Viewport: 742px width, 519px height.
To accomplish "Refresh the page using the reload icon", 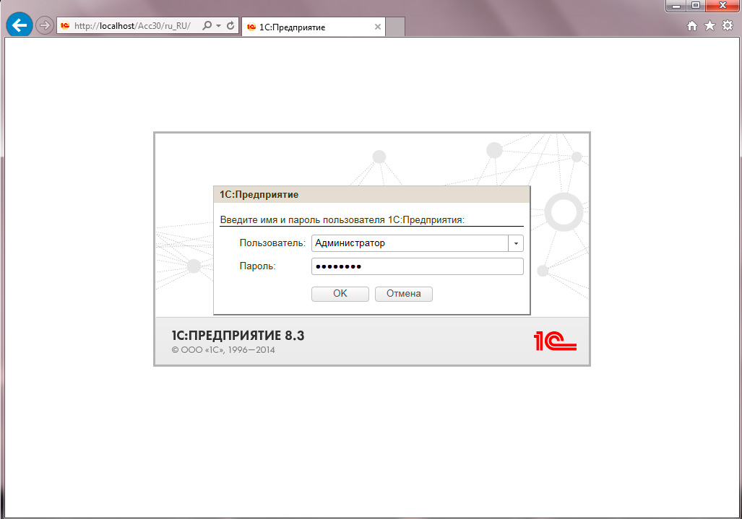I will point(230,26).
